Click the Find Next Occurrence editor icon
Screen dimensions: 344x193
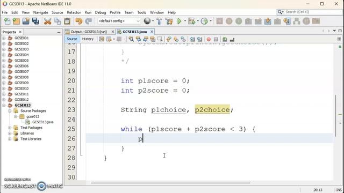click(x=146, y=39)
